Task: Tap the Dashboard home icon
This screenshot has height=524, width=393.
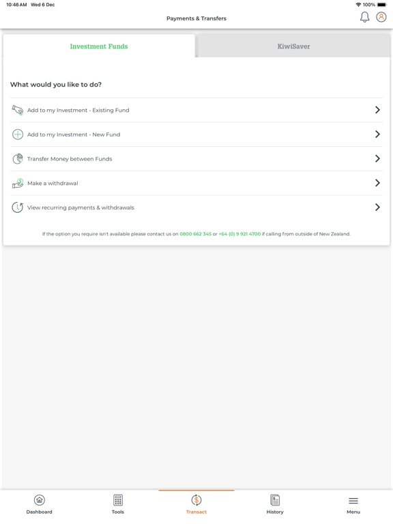Action: point(40,500)
